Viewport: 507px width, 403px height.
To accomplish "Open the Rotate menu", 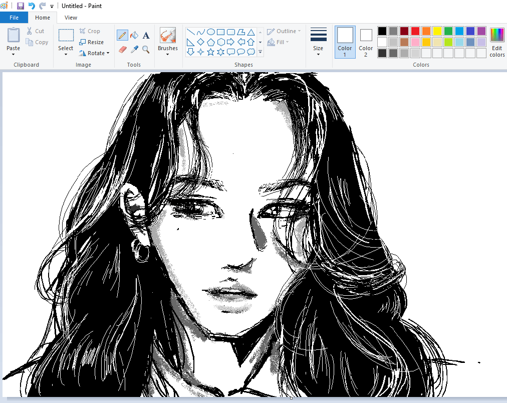I will [x=94, y=53].
